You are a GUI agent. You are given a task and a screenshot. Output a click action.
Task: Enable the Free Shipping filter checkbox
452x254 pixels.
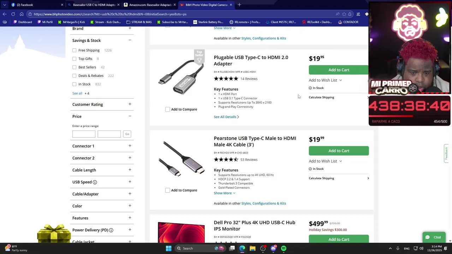click(x=75, y=50)
